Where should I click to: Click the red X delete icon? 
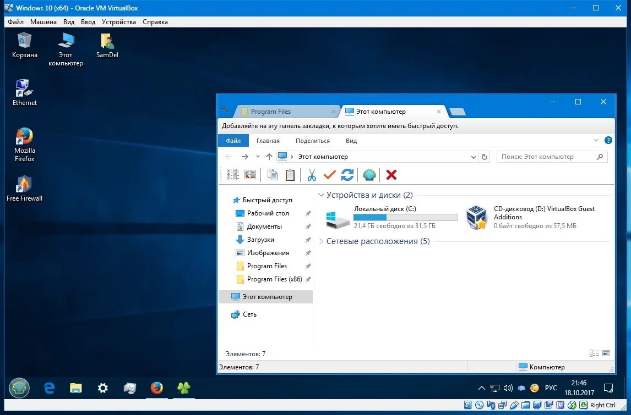click(x=391, y=174)
